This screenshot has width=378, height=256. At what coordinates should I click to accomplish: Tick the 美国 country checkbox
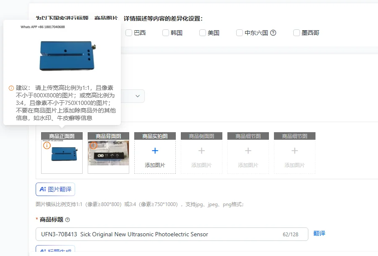coord(203,33)
